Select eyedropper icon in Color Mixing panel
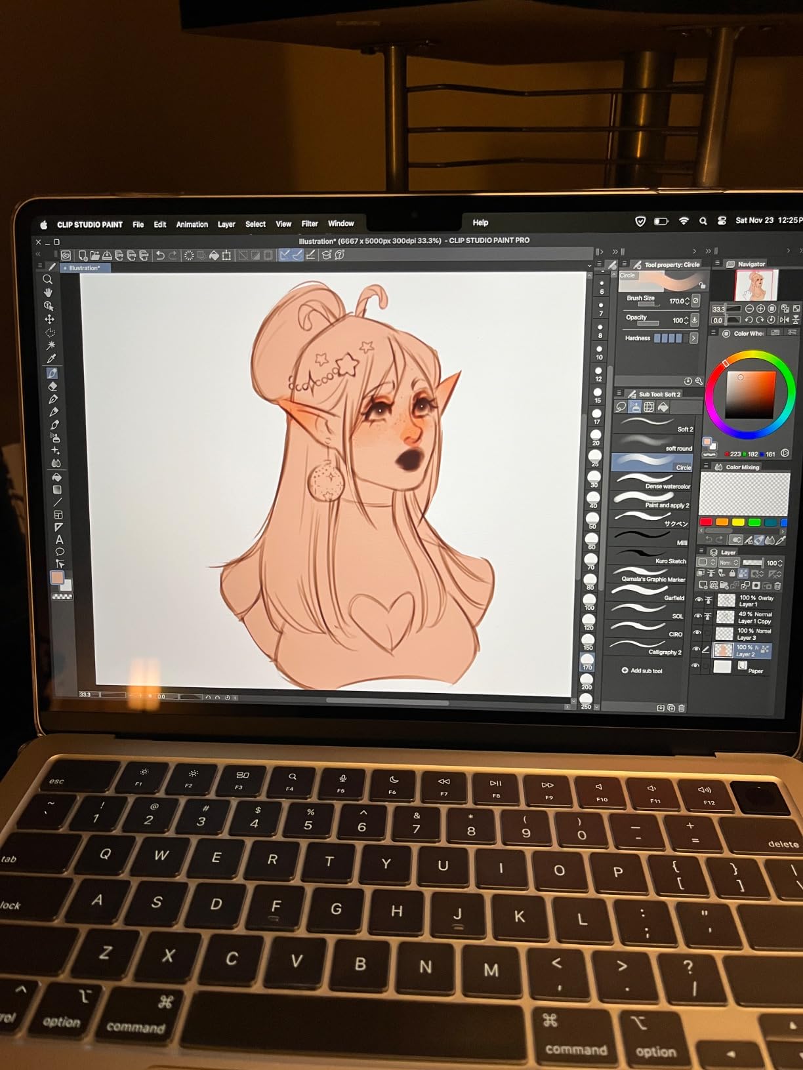Image resolution: width=803 pixels, height=1070 pixels. pos(781,540)
